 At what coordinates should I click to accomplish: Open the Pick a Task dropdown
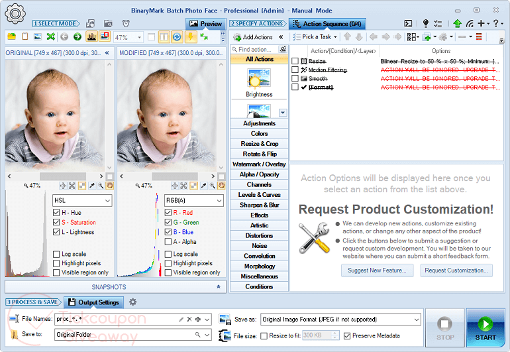click(315, 37)
